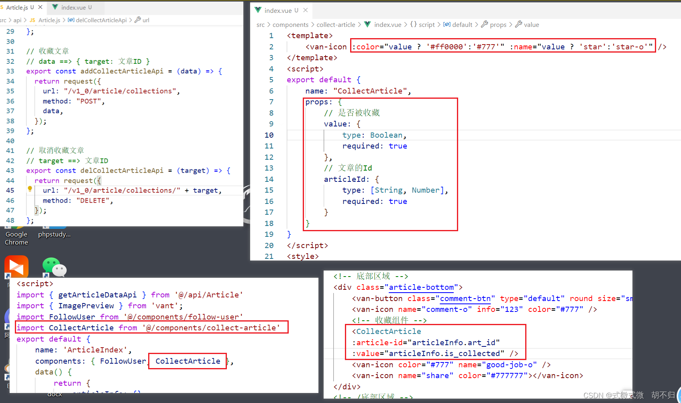Image resolution: width=681 pixels, height=403 pixels.
Task: Click the article-bottom class name
Action: (x=422, y=287)
